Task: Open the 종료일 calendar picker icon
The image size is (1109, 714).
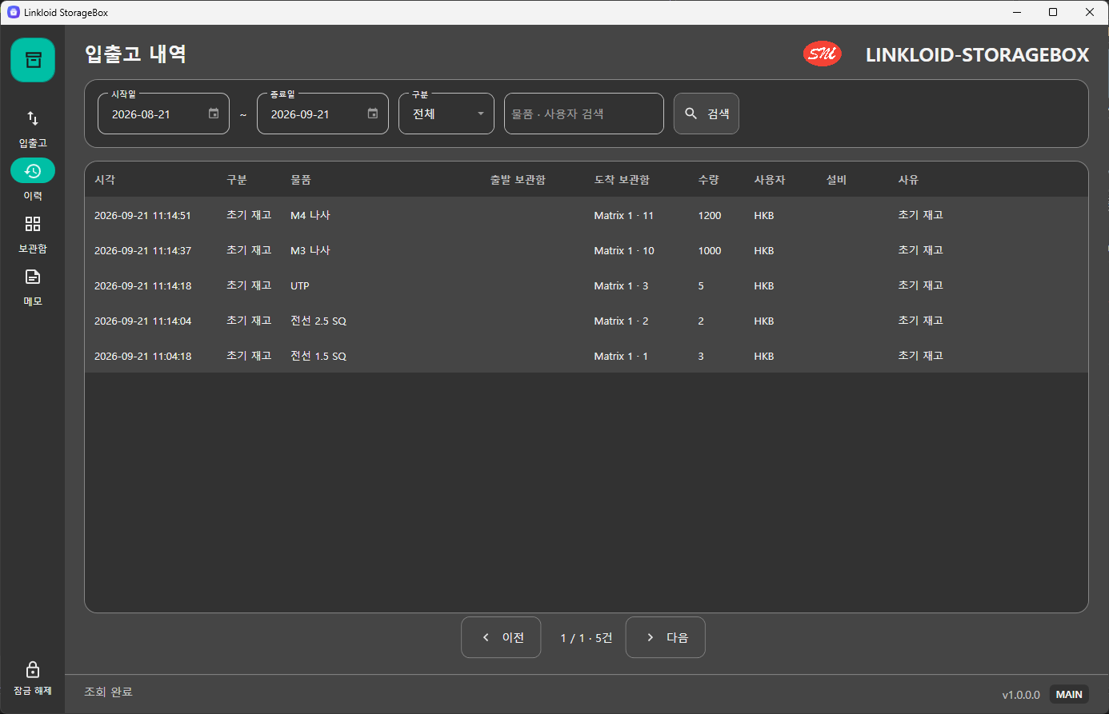Action: point(373,114)
